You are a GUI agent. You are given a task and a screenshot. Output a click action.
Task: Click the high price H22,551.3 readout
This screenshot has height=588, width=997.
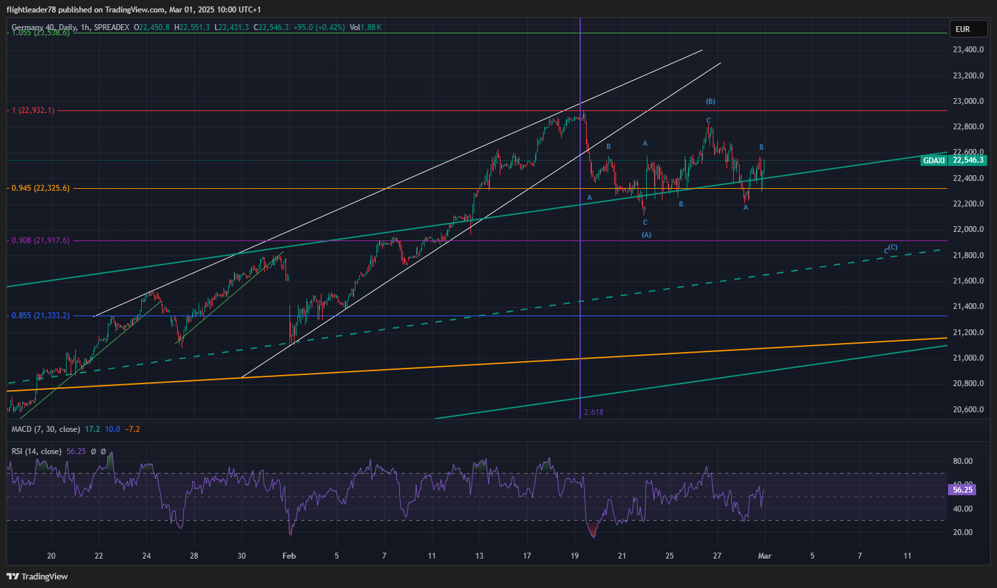192,27
